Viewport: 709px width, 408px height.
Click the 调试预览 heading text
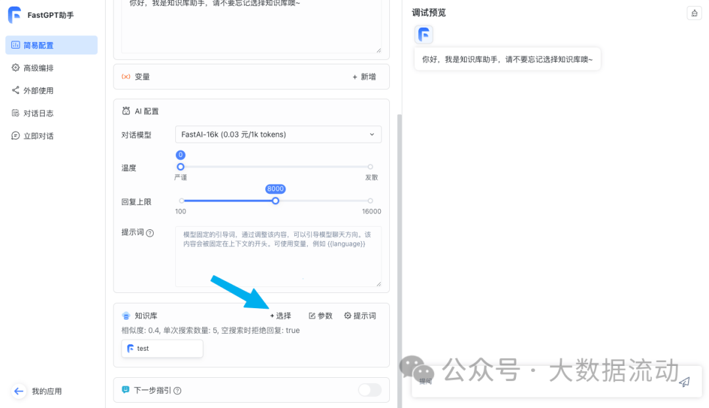[429, 12]
